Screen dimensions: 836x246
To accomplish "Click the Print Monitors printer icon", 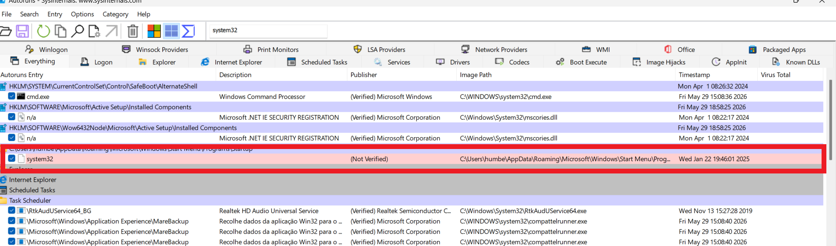I will 248,49.
